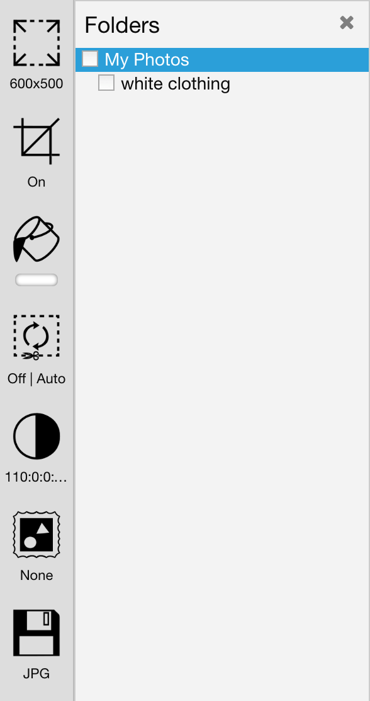The width and height of the screenshot is (370, 701).
Task: Click the Off | Auto rotation label
Action: tap(36, 379)
